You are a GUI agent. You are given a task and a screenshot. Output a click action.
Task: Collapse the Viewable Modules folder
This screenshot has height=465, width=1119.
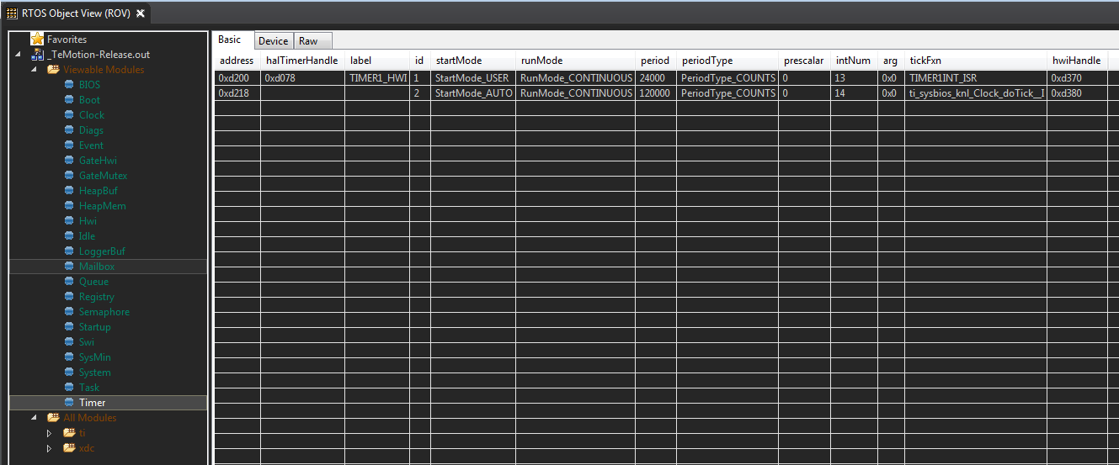34,70
